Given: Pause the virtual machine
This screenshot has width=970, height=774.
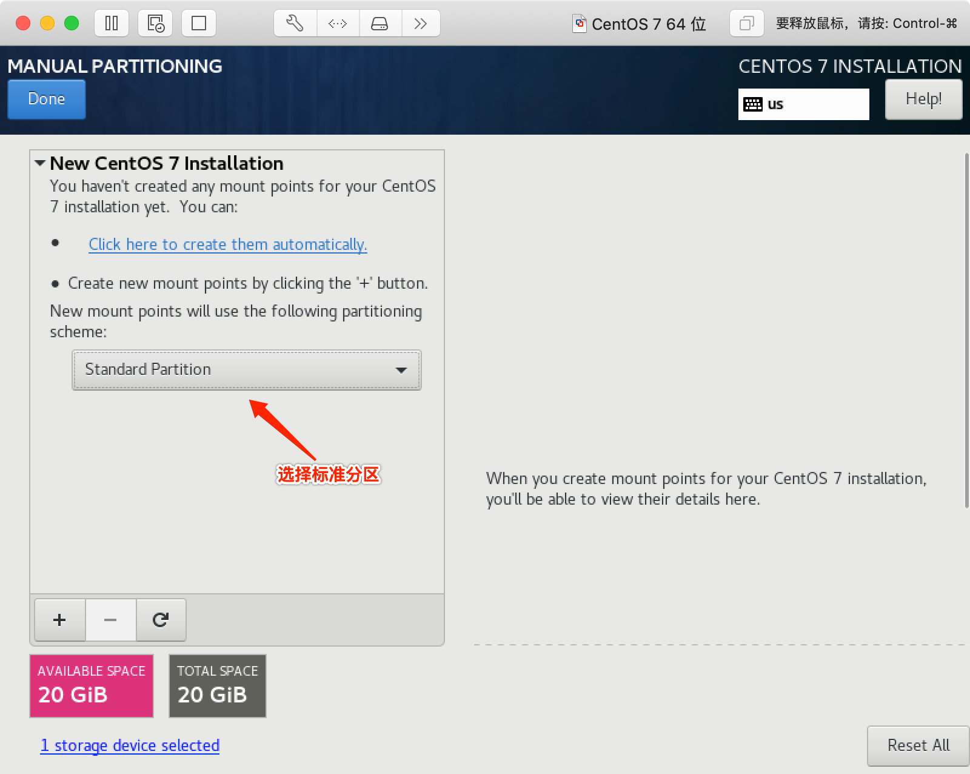Looking at the screenshot, I should pos(112,24).
